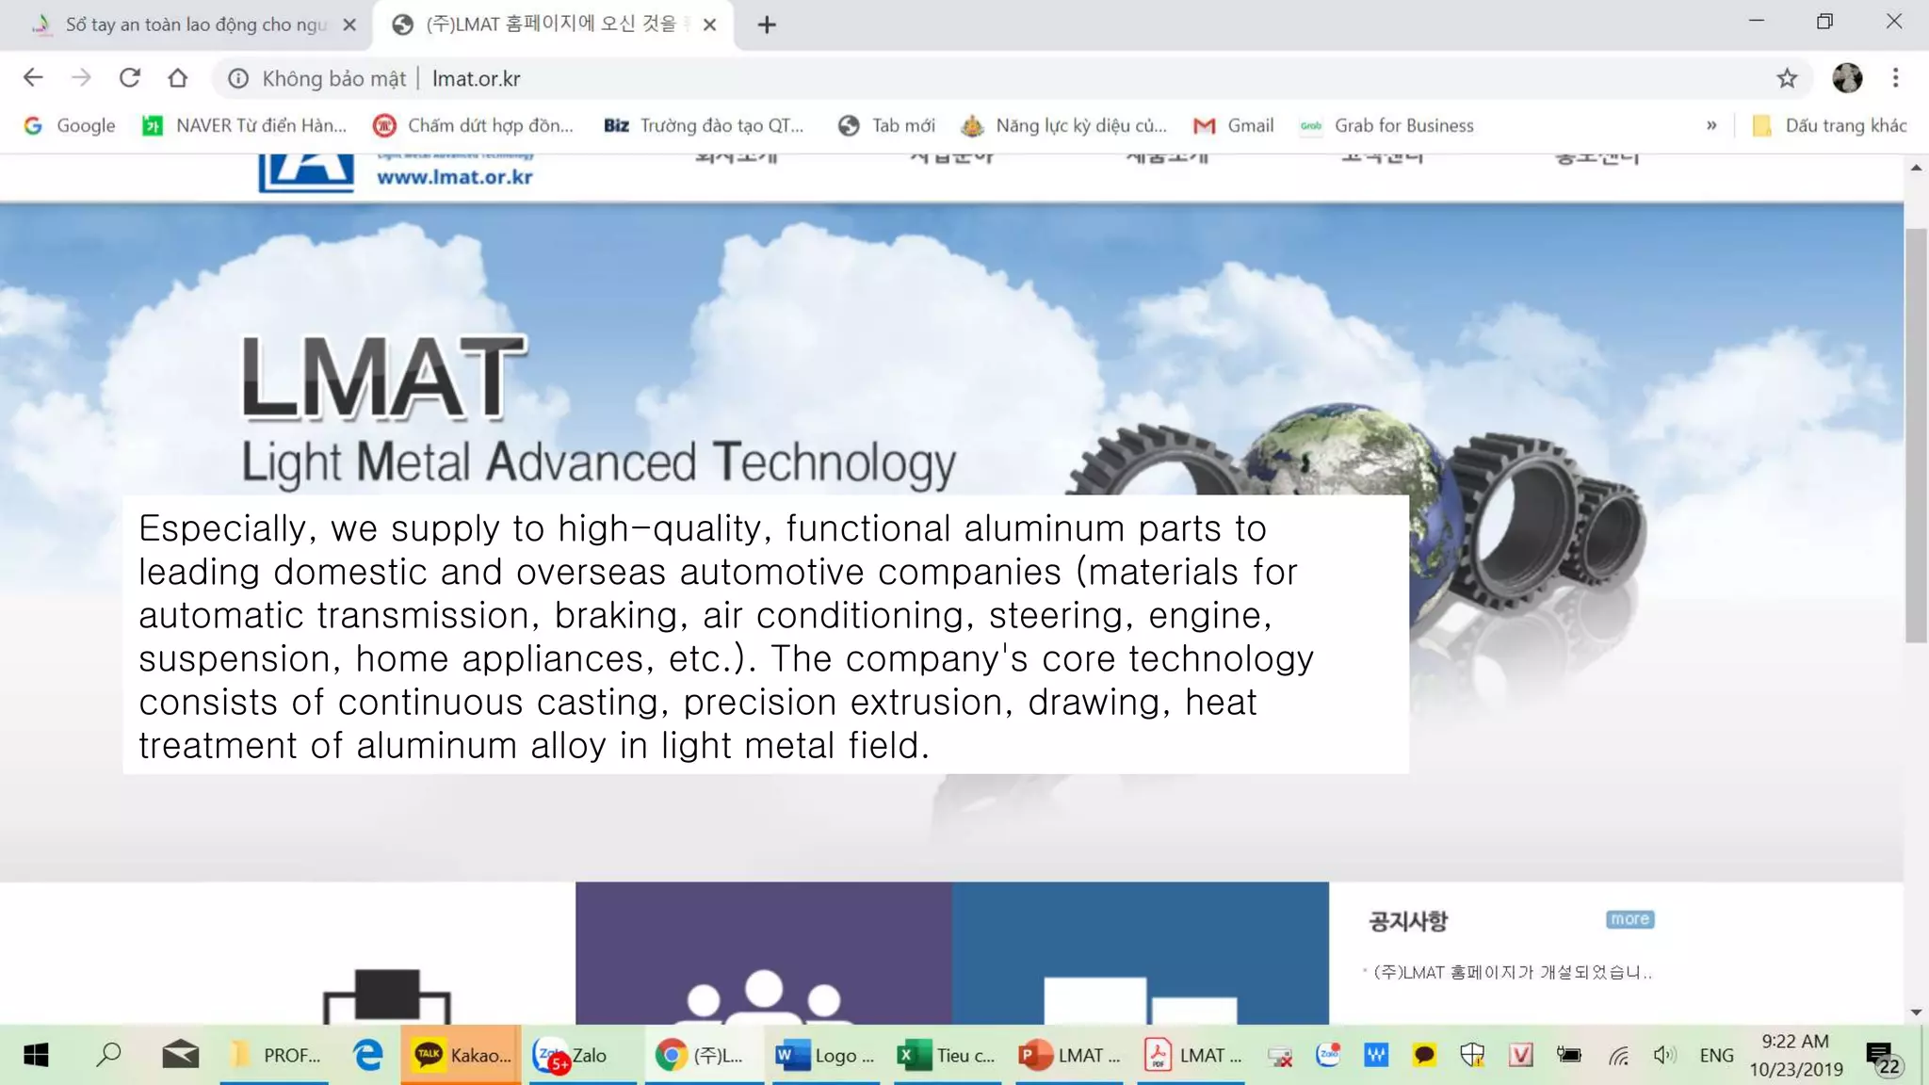The height and width of the screenshot is (1085, 1929).
Task: Open the notice '(주)LMAT 홈페이지가 개설되었습니다'
Action: [1512, 972]
